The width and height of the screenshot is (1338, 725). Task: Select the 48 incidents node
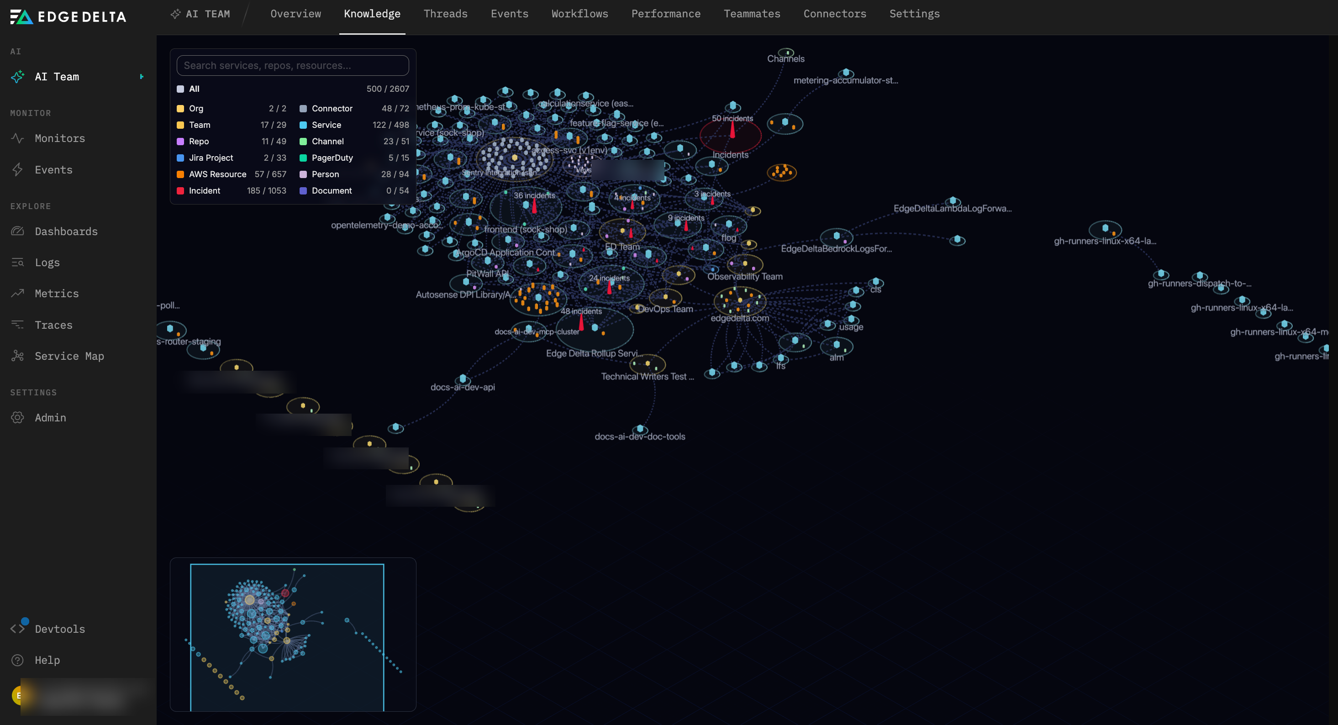[x=581, y=322]
